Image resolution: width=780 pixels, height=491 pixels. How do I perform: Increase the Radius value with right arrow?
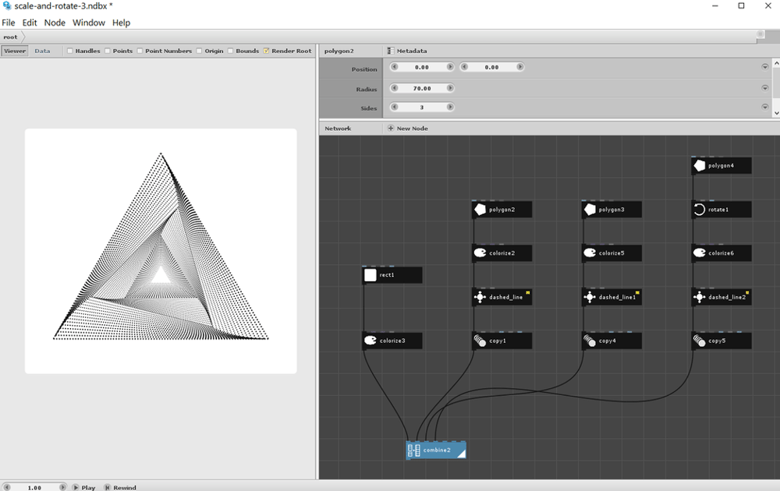450,88
